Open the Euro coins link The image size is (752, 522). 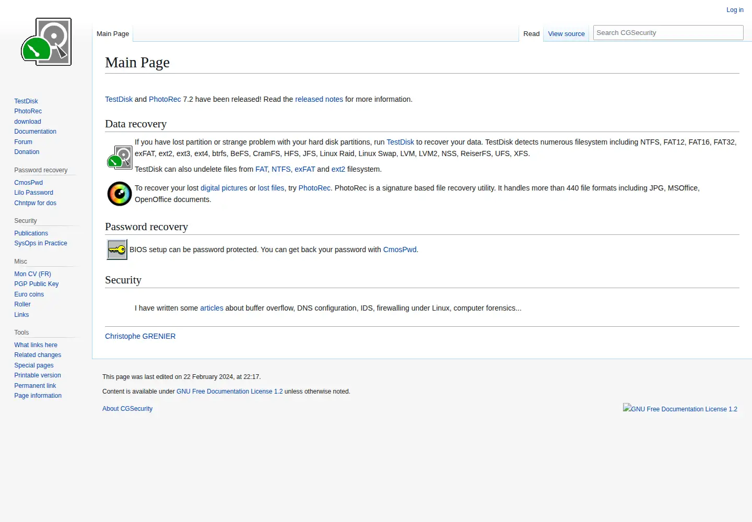click(29, 294)
